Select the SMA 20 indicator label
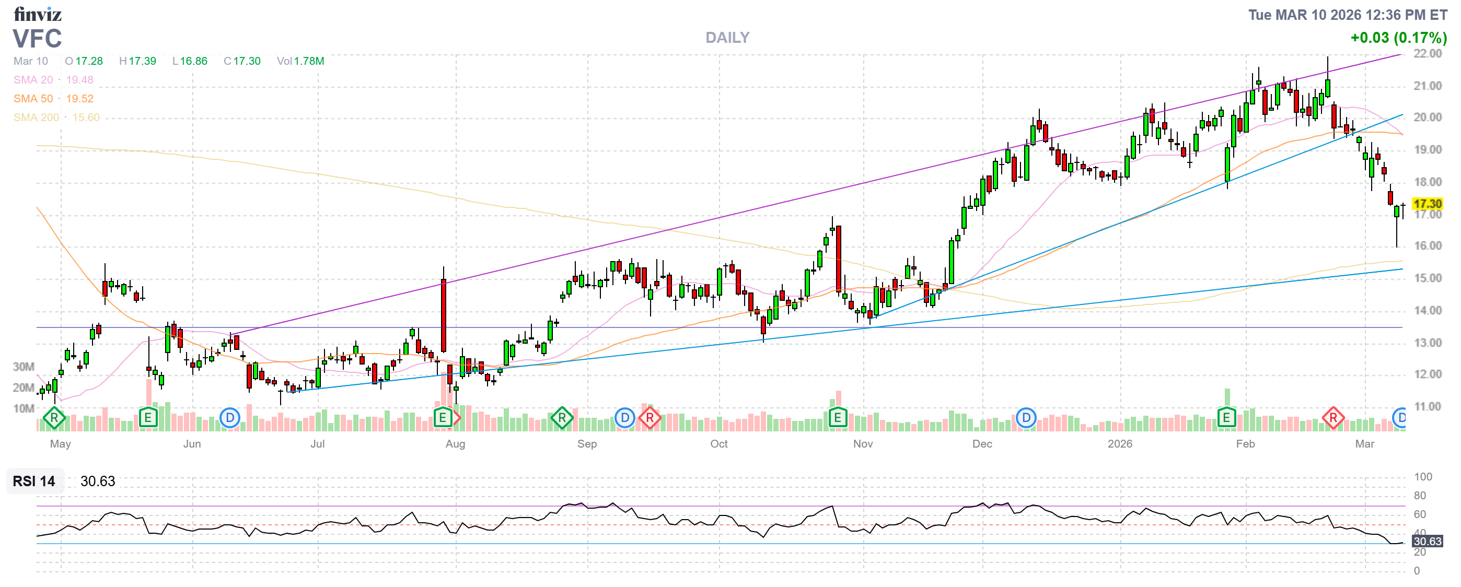1461x587 pixels. pos(33,80)
